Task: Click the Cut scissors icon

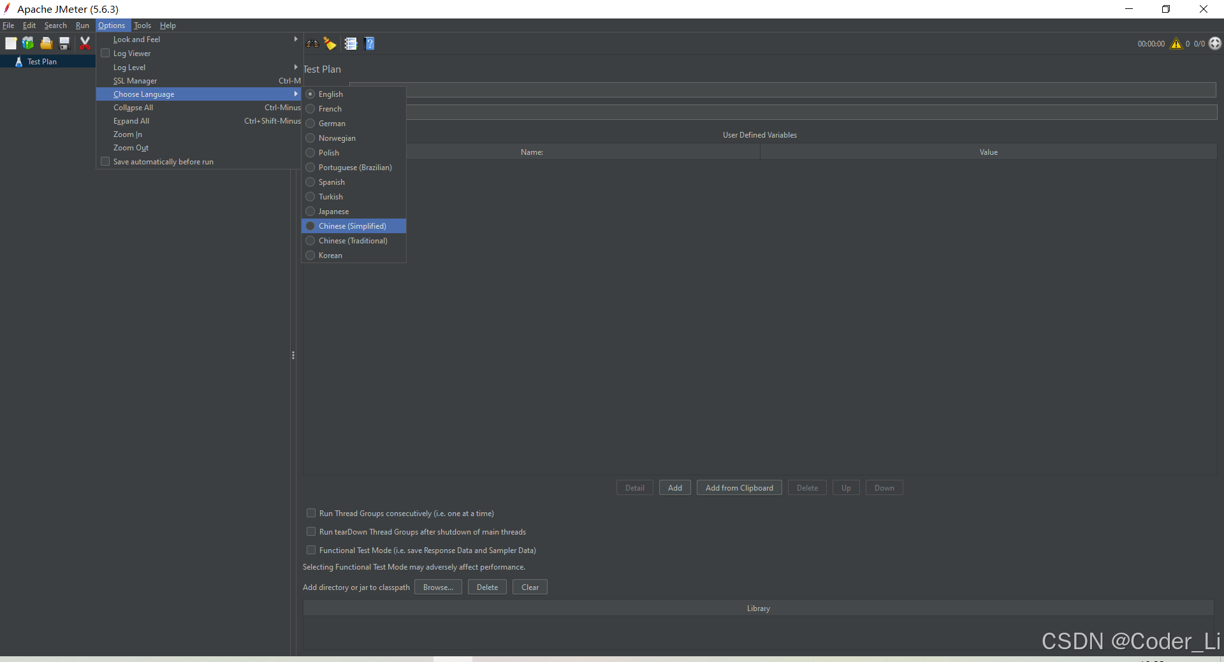Action: click(x=85, y=43)
